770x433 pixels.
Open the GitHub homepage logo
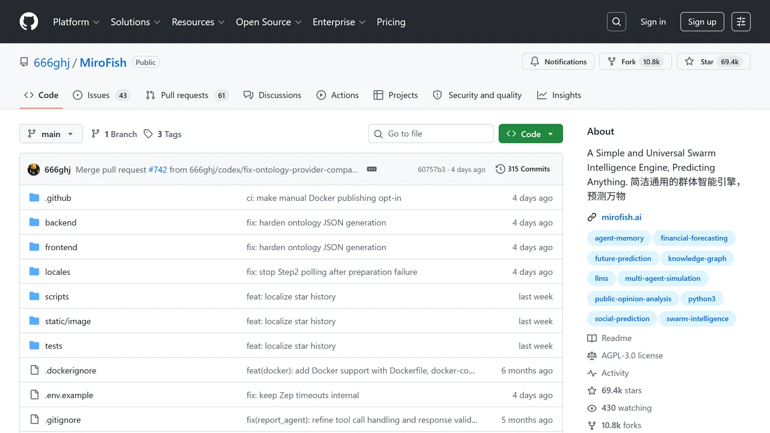point(29,22)
